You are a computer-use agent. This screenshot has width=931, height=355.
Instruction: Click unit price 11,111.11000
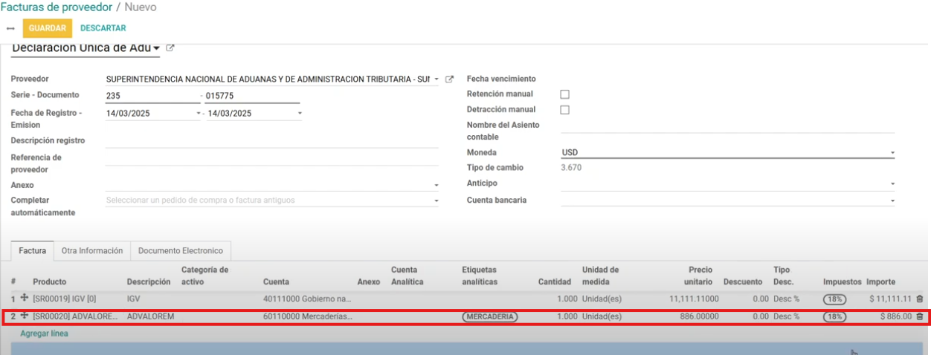click(x=694, y=299)
